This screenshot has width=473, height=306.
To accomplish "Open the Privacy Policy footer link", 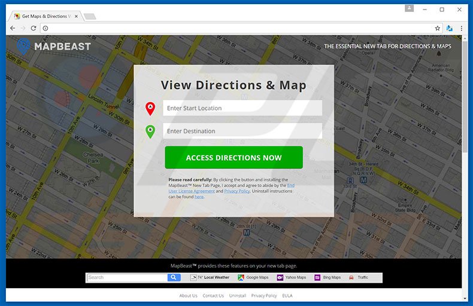I will pyautogui.click(x=264, y=296).
